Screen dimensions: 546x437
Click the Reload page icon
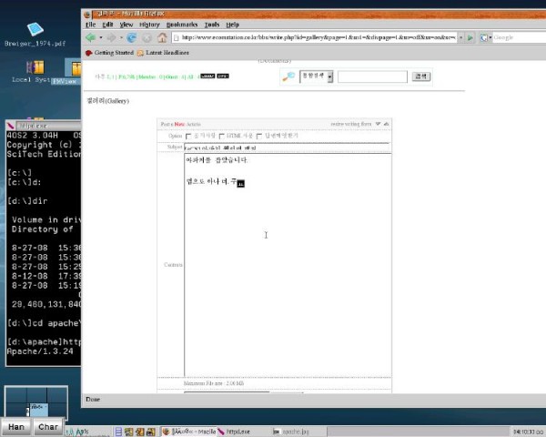[x=132, y=37]
